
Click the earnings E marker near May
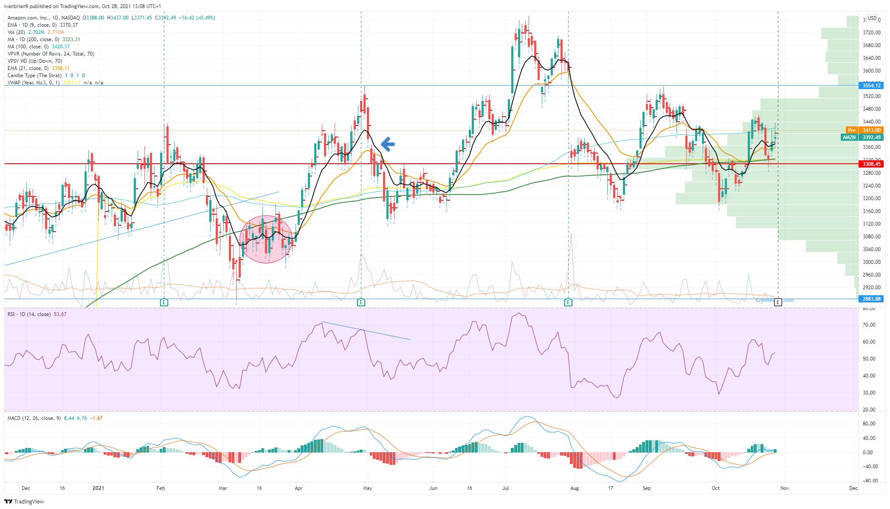point(361,302)
